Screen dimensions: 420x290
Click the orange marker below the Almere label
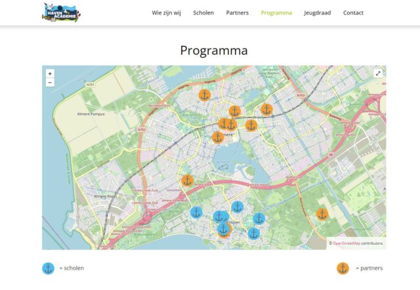coord(218,137)
